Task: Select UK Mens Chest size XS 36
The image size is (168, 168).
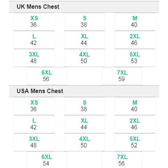Action: [34, 22]
